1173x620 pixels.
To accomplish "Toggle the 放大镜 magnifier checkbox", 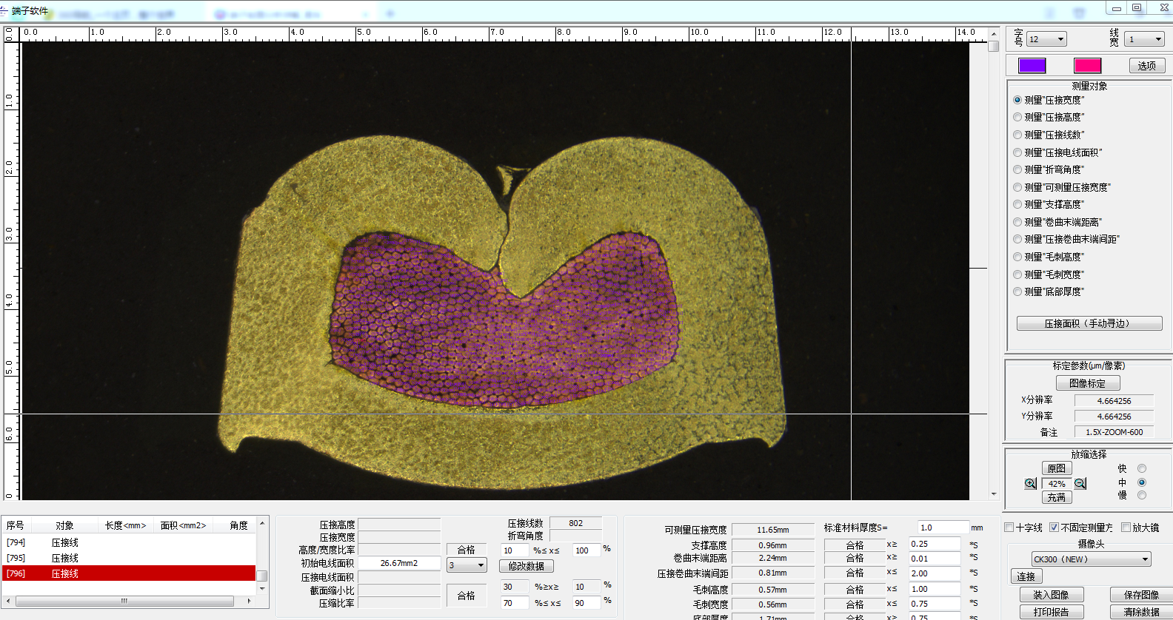I will click(1126, 528).
